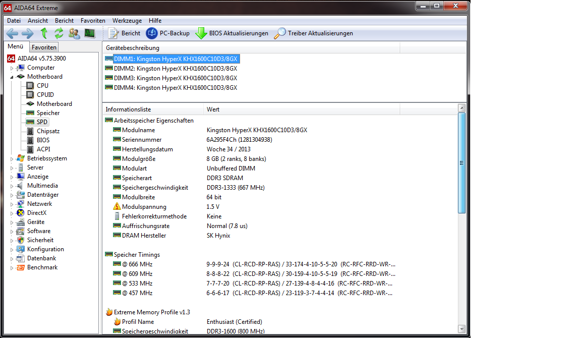Click the Back navigation arrow icon
581x338 pixels.
point(12,33)
